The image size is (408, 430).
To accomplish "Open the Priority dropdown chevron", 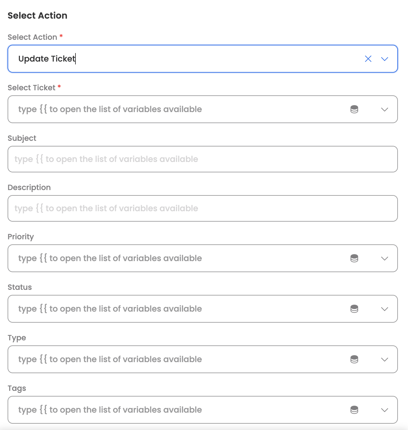I will (384, 258).
